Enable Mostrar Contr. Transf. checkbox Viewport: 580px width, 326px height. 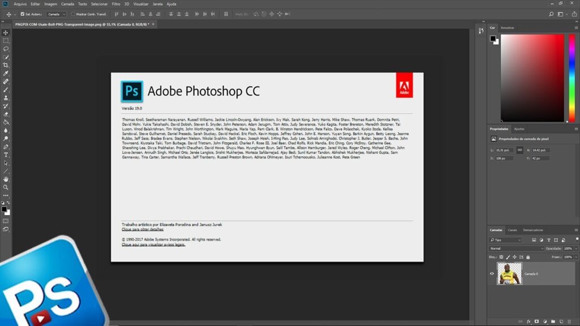[x=73, y=14]
